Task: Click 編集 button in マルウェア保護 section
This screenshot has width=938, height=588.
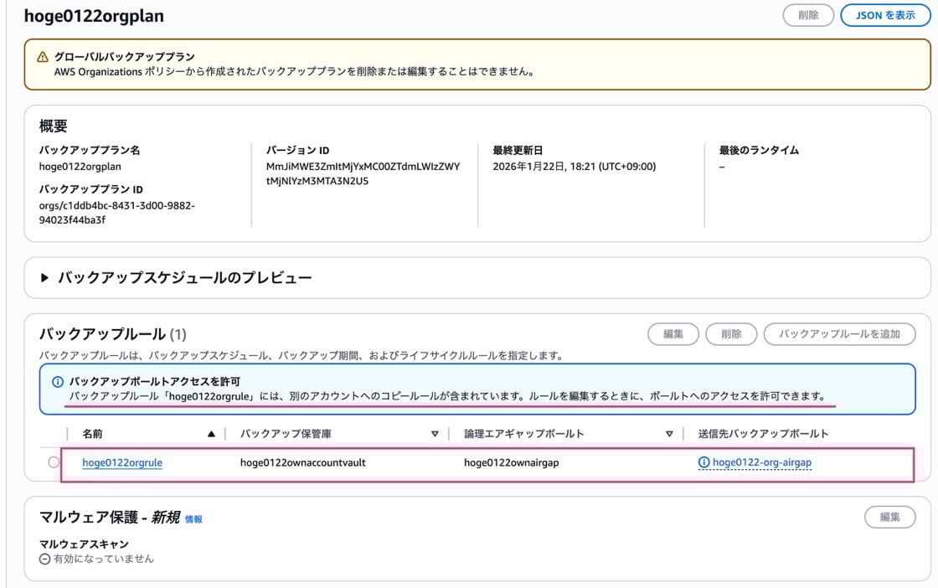Action: pos(889,518)
